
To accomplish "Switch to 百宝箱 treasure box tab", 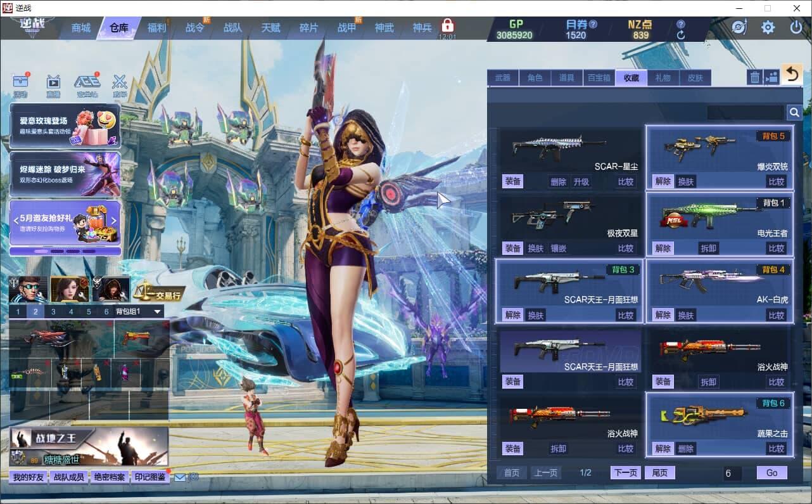I will 599,78.
